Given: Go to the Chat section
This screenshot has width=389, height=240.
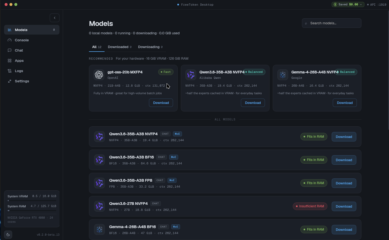Looking at the screenshot, I should click(32, 50).
